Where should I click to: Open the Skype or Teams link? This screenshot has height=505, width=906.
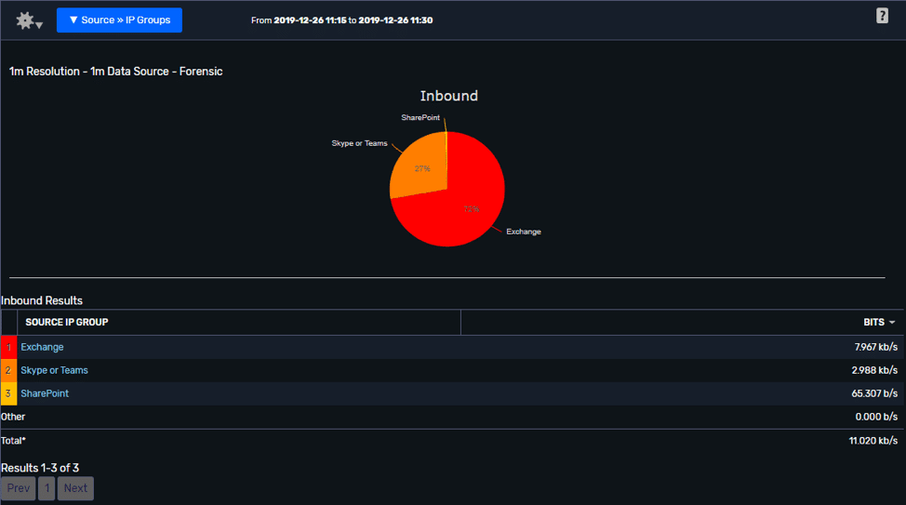point(54,370)
